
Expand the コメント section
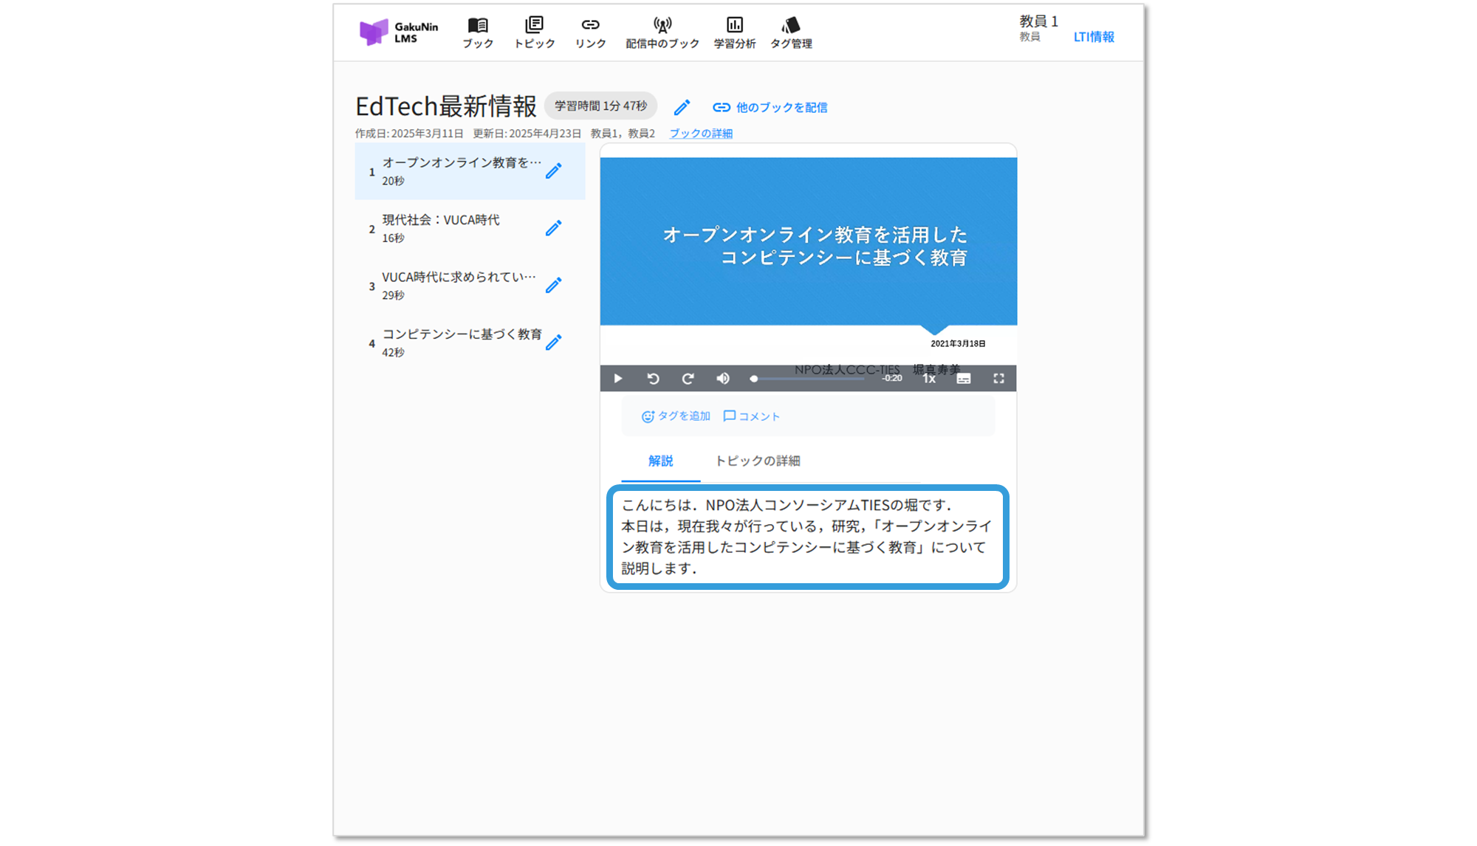click(x=752, y=416)
